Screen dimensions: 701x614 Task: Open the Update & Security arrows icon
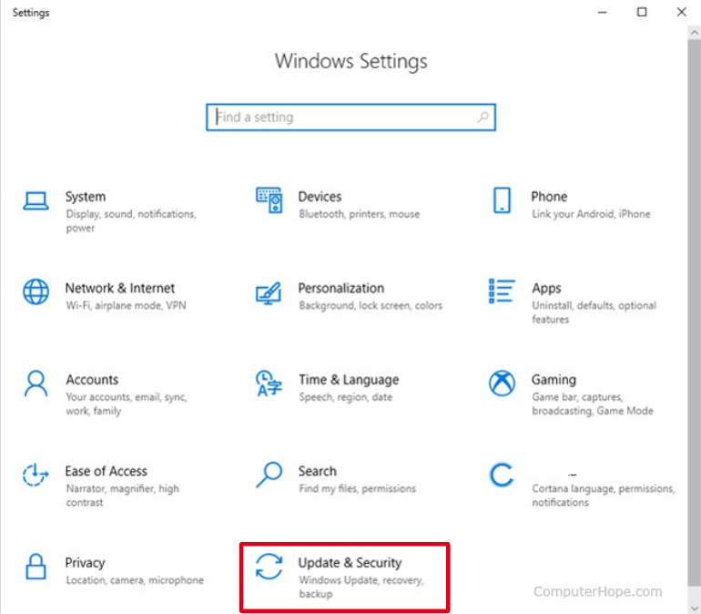[x=269, y=566]
